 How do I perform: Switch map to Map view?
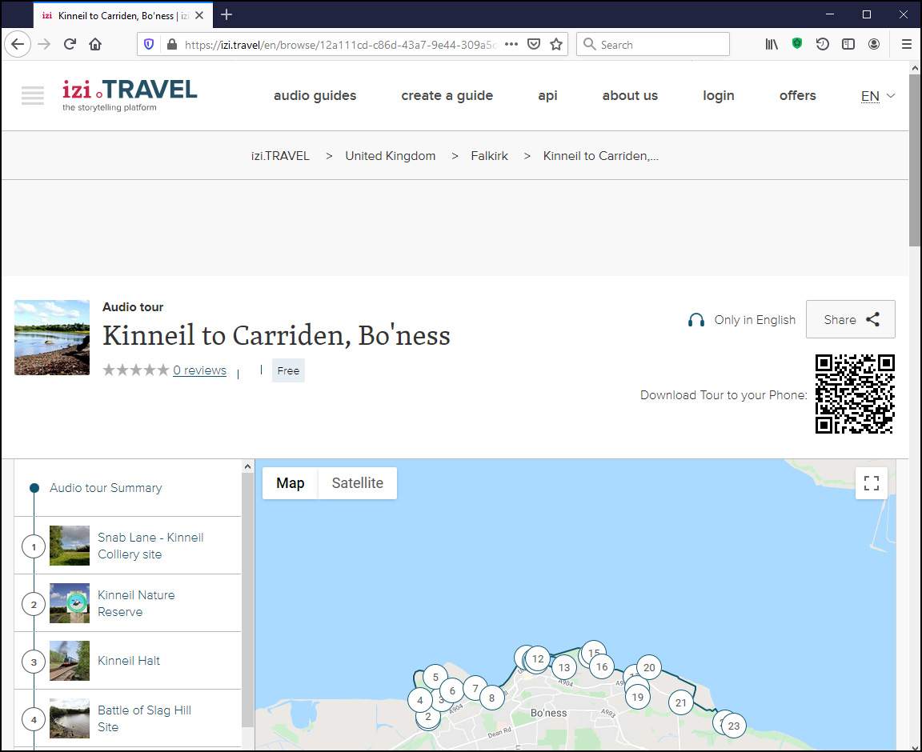click(291, 483)
